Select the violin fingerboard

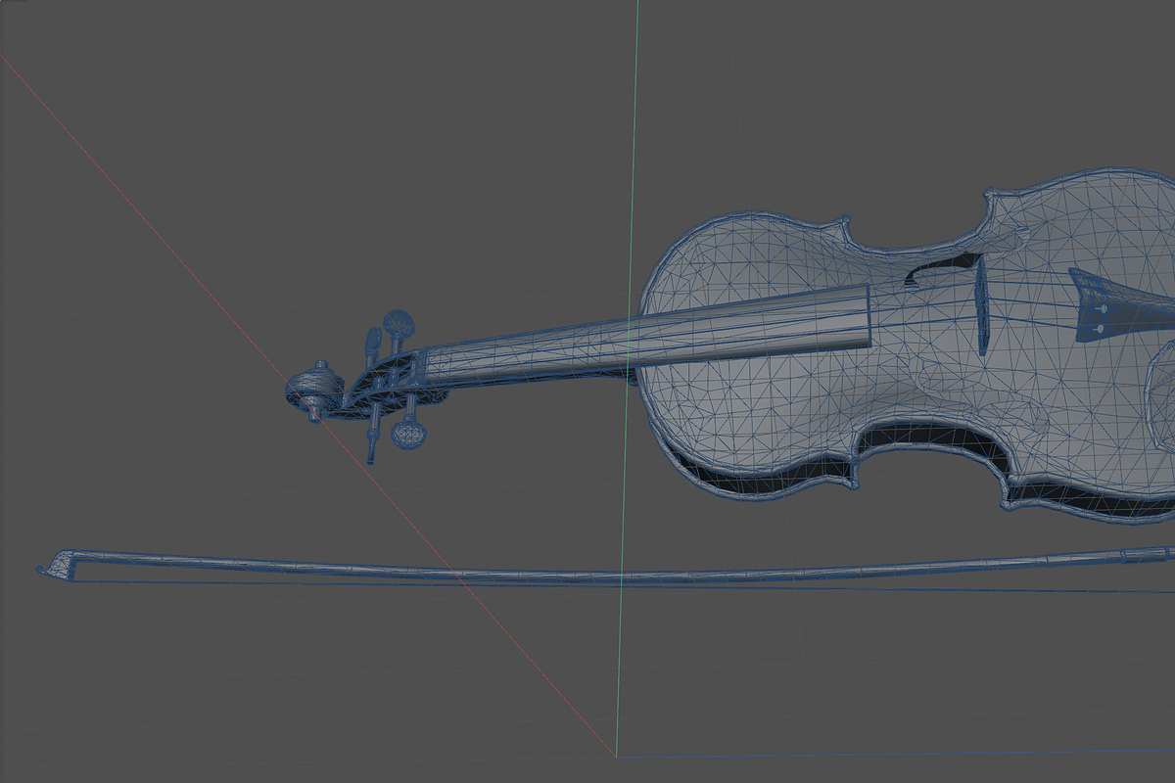point(646,335)
